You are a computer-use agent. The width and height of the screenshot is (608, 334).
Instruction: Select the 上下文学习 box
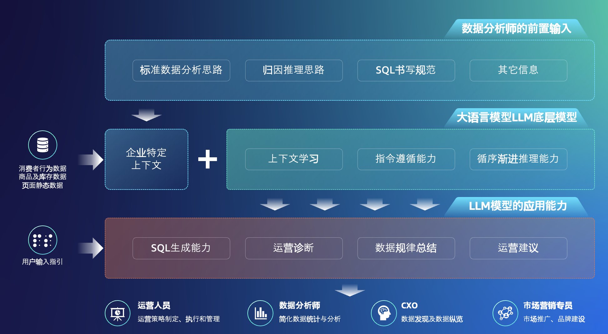tap(294, 159)
